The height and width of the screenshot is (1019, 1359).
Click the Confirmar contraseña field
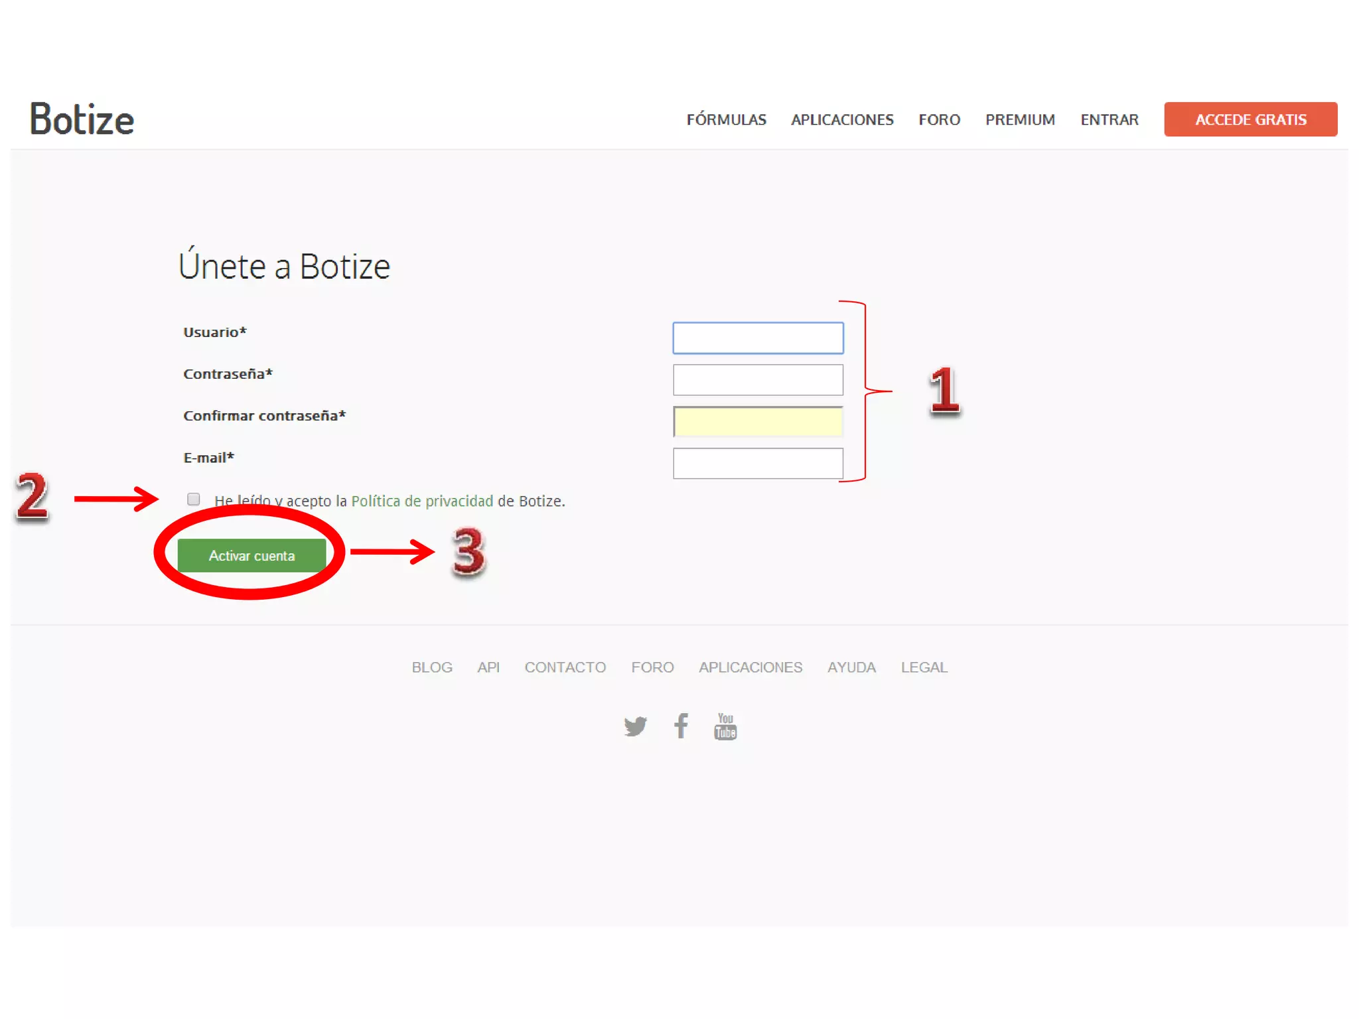[x=758, y=421]
